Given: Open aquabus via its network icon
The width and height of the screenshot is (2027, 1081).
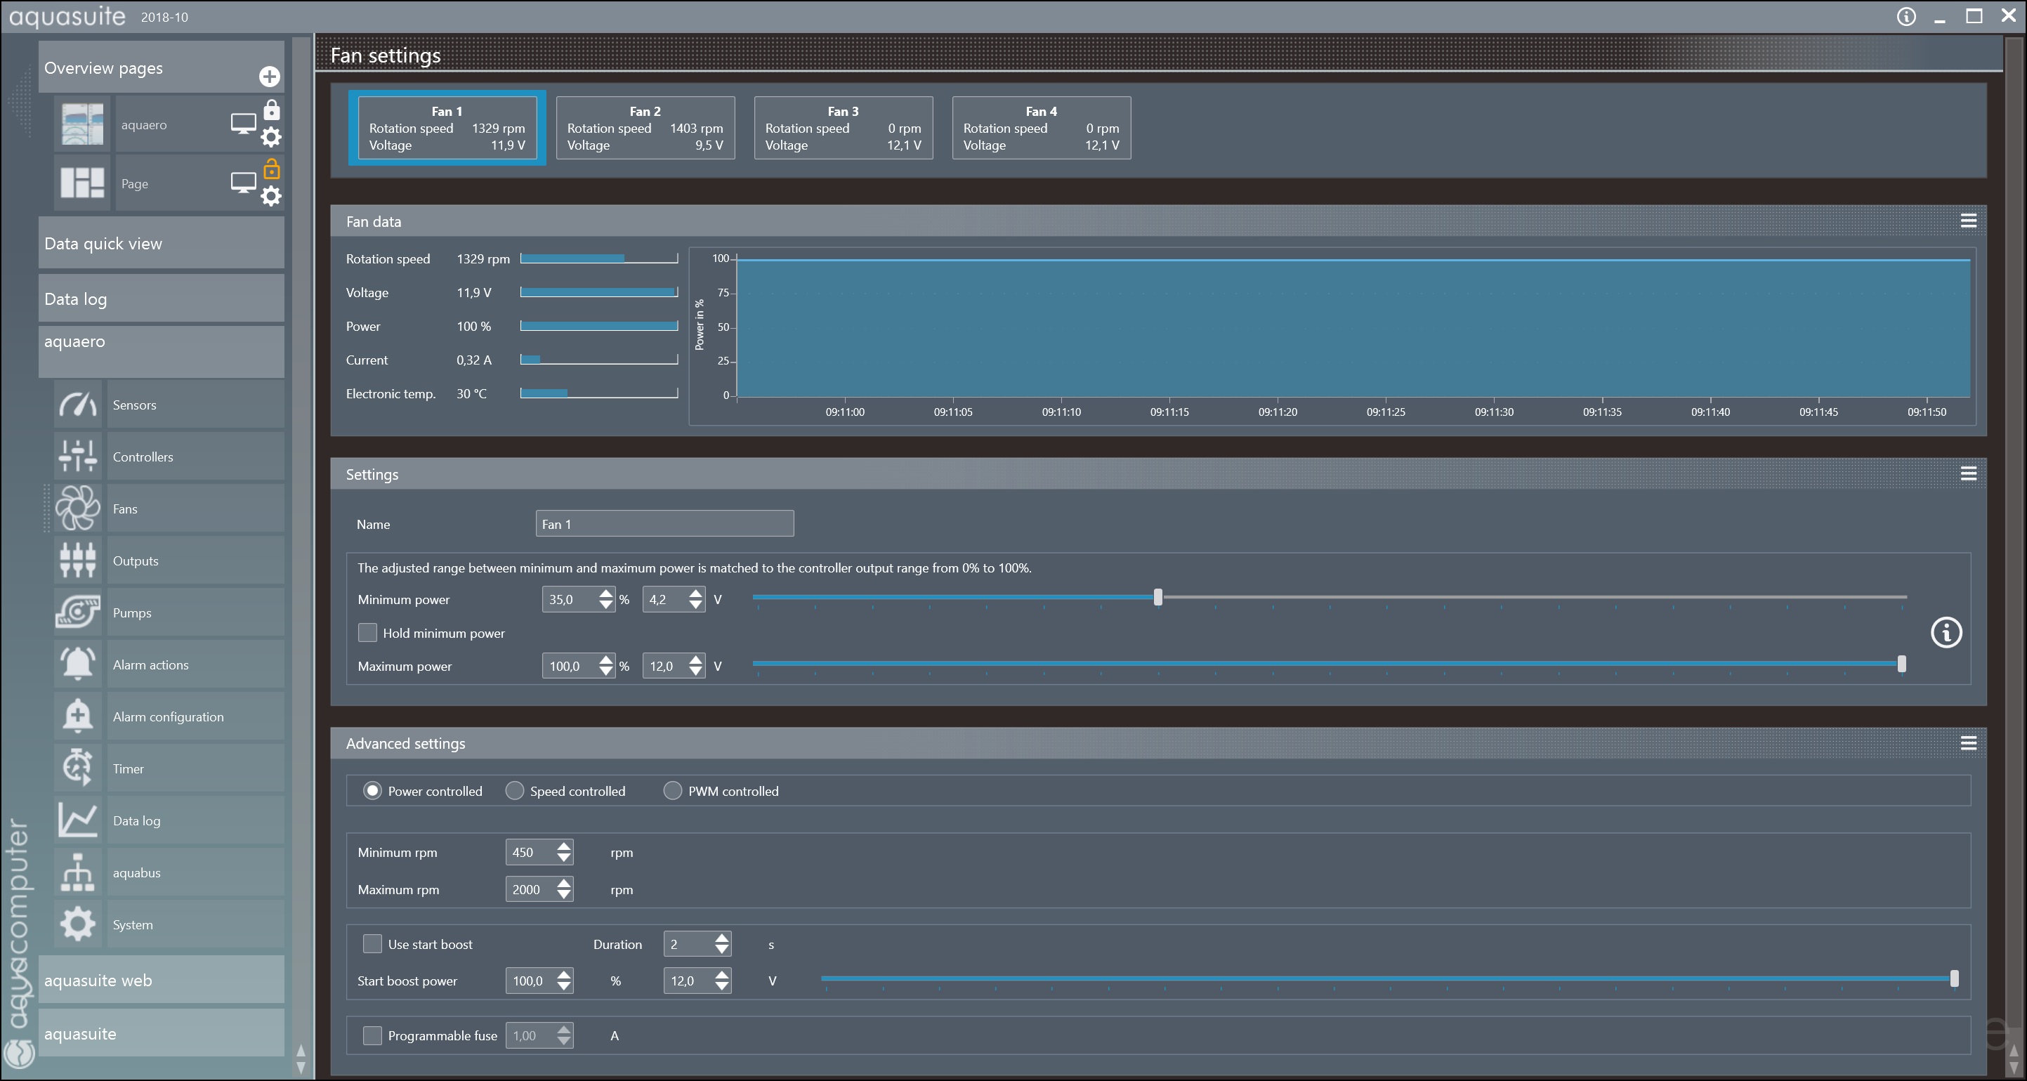Looking at the screenshot, I should point(78,872).
